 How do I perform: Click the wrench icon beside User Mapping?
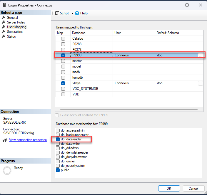(4, 27)
